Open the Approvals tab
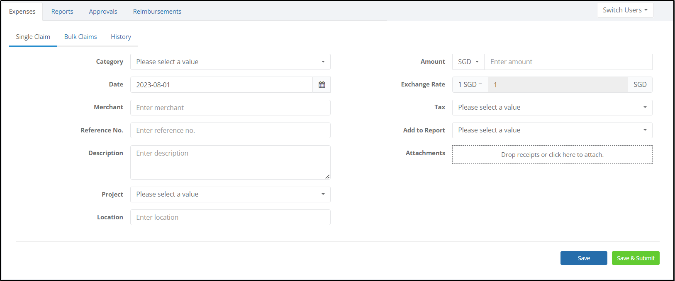 click(x=103, y=12)
